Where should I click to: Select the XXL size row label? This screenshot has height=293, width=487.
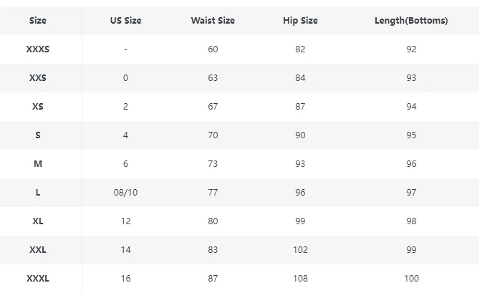pos(38,250)
